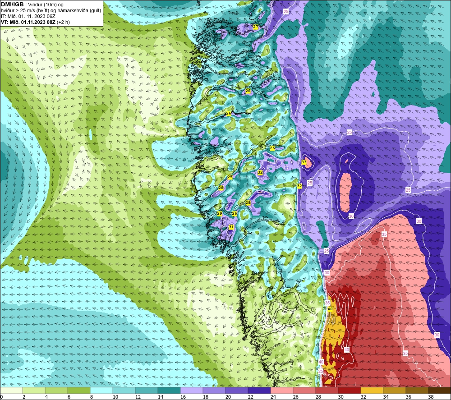Select the olive 36–38 legend swatch
Viewport: 451px width, 400px height.
pos(417,390)
